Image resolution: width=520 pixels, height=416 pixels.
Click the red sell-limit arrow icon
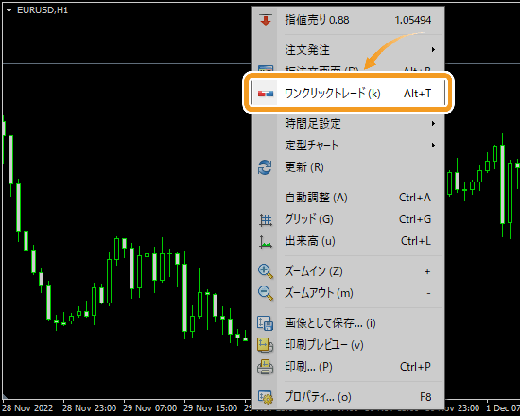coord(266,20)
